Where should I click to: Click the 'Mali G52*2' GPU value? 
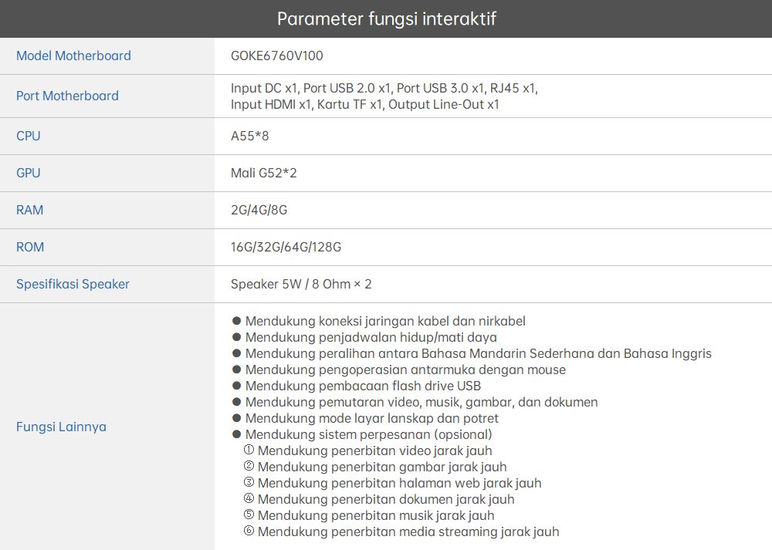263,173
